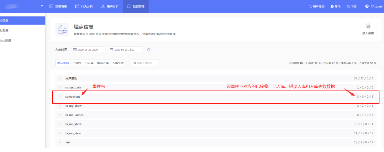This screenshot has height=152, width=384.
Task: Open 帮助 help
Action: point(336,6)
